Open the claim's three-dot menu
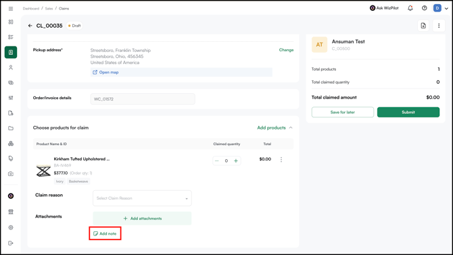The height and width of the screenshot is (255, 453). [439, 26]
